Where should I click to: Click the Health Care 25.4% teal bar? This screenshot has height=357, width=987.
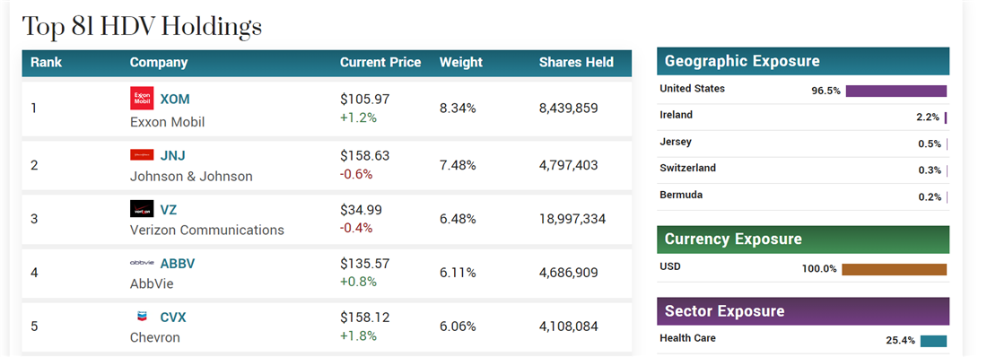933,341
